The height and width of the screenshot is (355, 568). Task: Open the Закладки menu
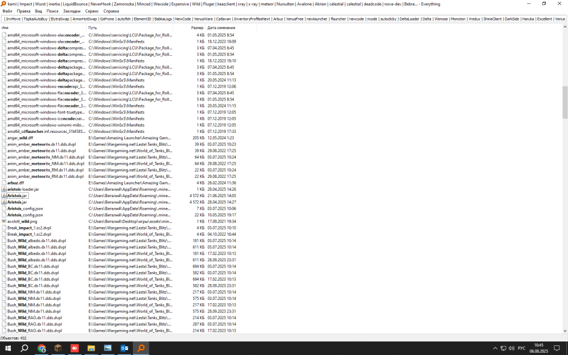[x=72, y=11]
